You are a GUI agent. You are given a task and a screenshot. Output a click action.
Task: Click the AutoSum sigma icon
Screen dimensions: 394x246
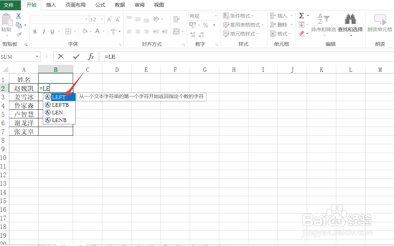coord(302,15)
